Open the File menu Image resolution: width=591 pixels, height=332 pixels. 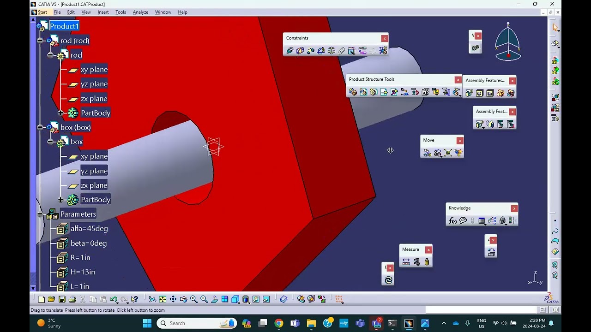click(x=57, y=12)
